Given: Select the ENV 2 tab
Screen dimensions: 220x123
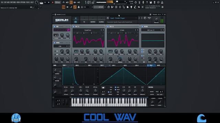Looking at the screenshot, I should pos(77,65).
